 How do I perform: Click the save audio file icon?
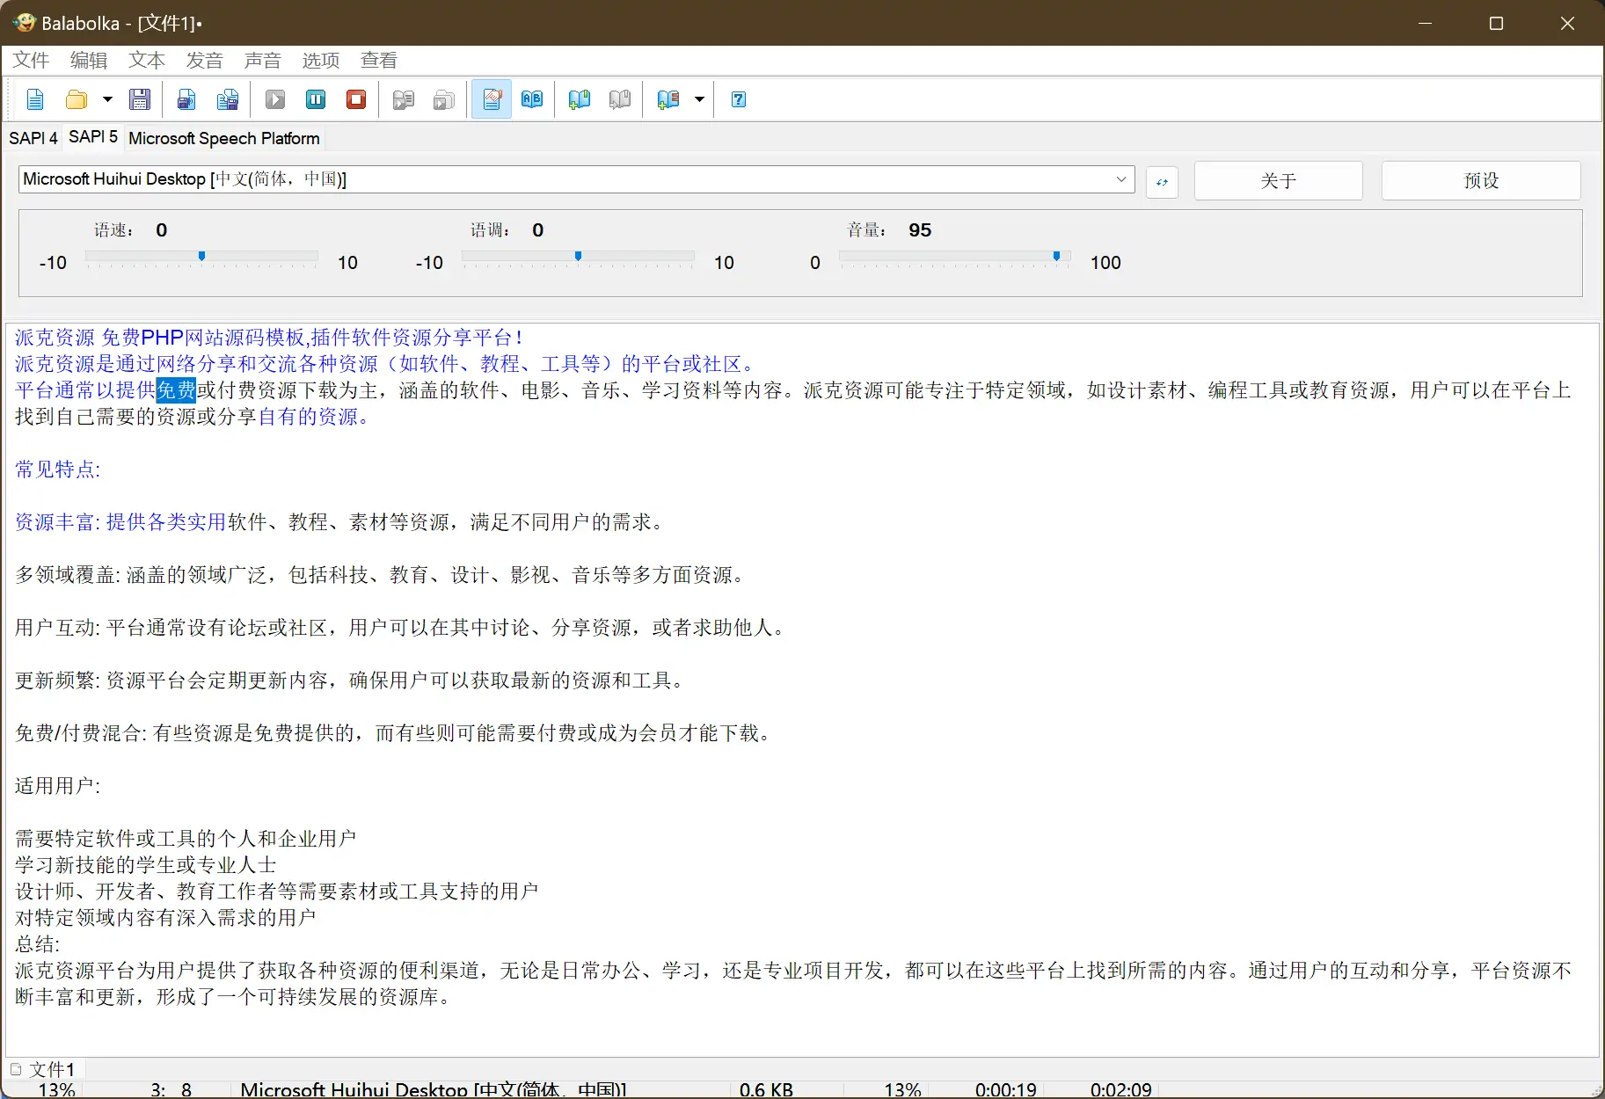click(186, 99)
